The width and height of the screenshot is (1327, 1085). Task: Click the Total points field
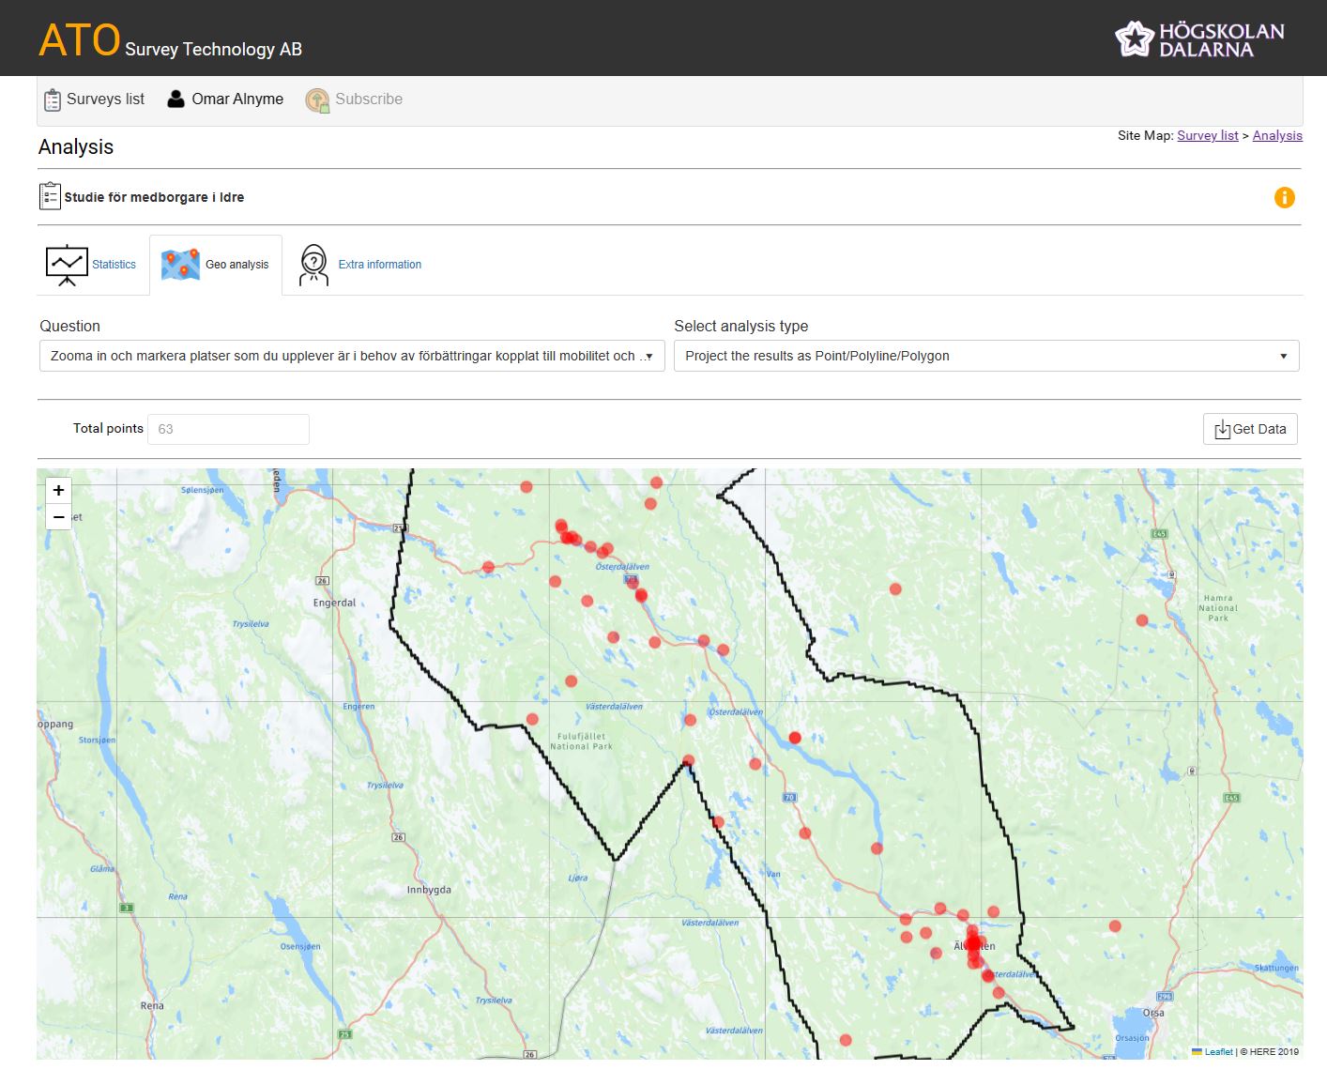[x=228, y=429]
